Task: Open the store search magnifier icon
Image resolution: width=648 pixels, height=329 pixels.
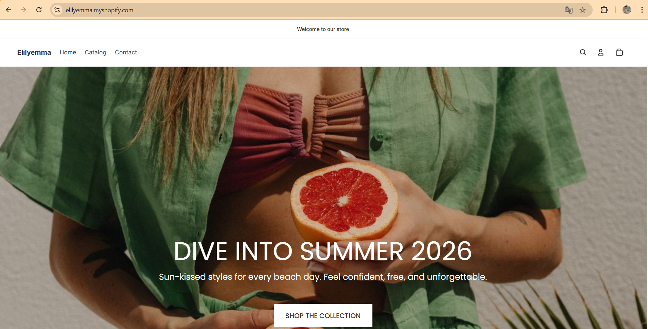Action: point(583,52)
